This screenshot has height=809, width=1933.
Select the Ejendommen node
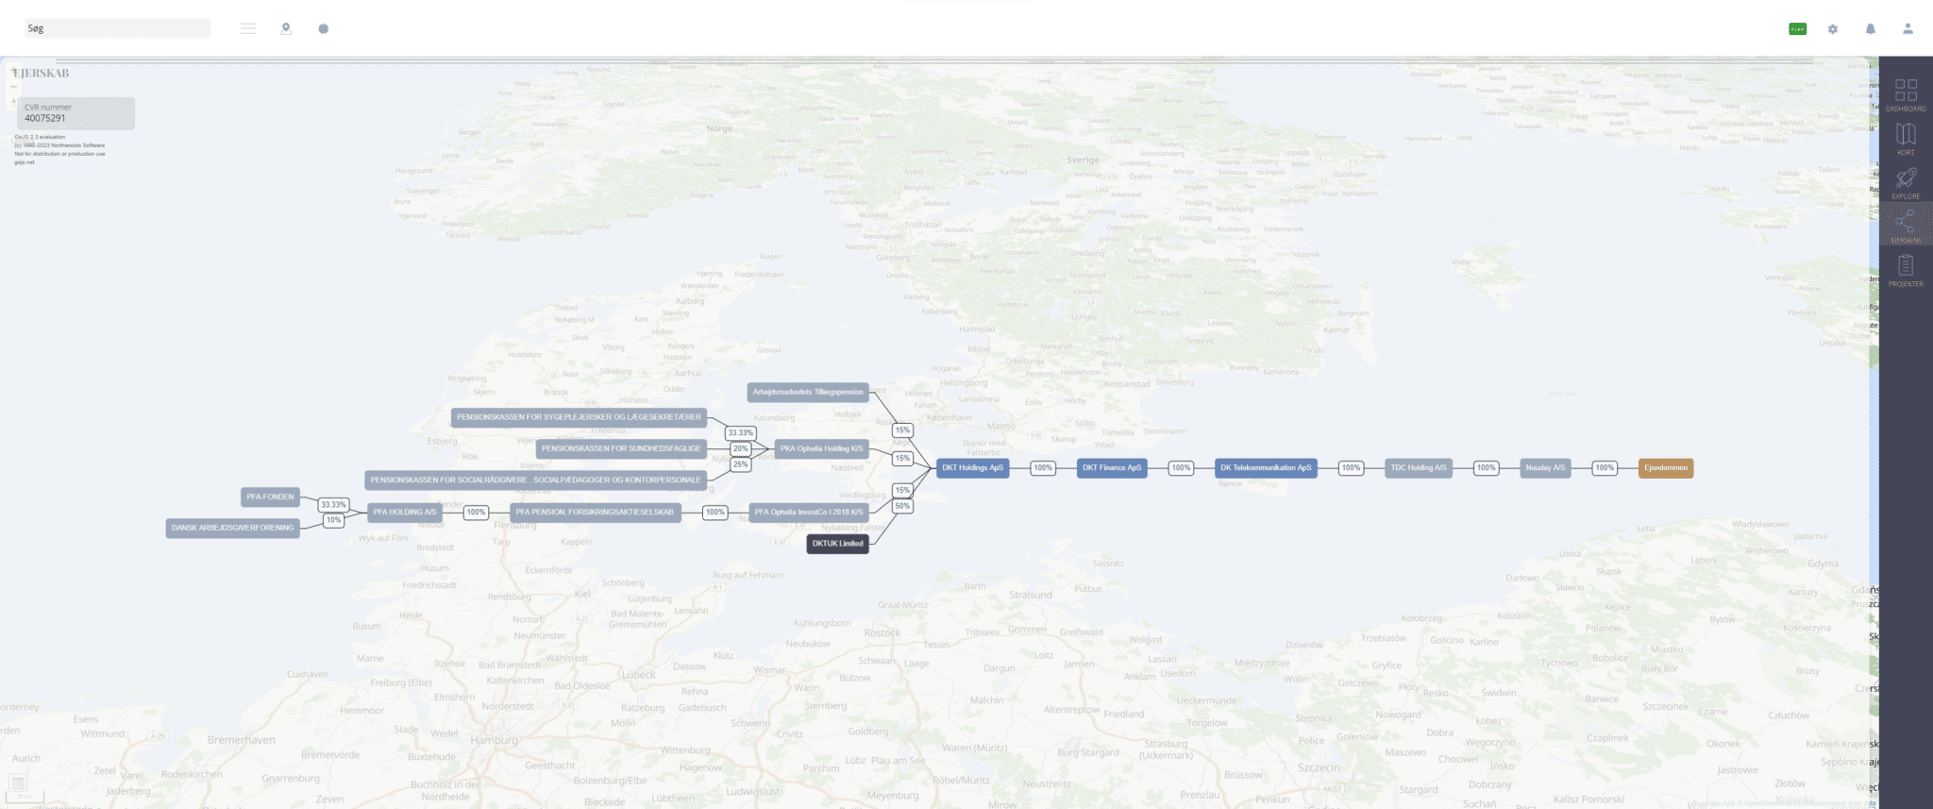[1666, 468]
